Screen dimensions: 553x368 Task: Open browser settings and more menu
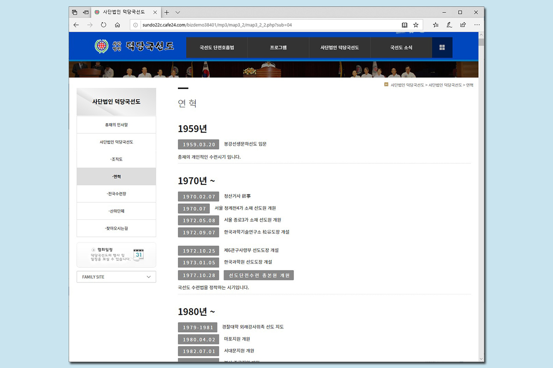click(x=477, y=25)
